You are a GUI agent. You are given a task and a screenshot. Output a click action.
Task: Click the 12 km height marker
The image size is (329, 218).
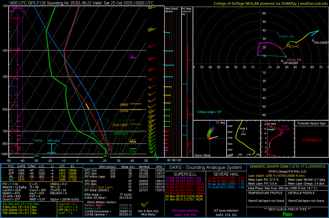[16, 49]
